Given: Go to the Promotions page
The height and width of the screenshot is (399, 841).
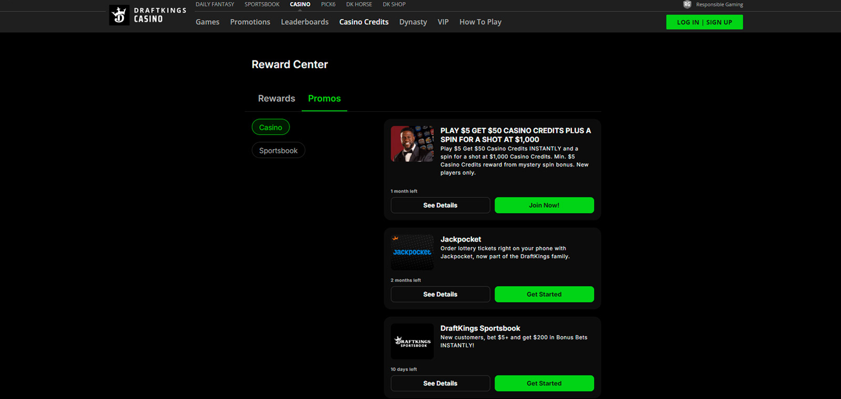Looking at the screenshot, I should pos(250,22).
